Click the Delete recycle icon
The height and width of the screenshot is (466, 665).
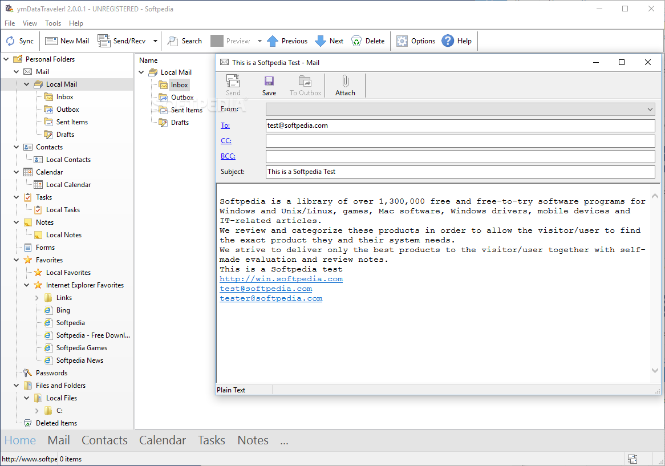click(356, 41)
